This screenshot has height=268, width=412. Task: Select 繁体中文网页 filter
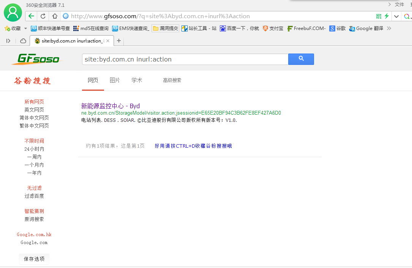pyautogui.click(x=34, y=126)
